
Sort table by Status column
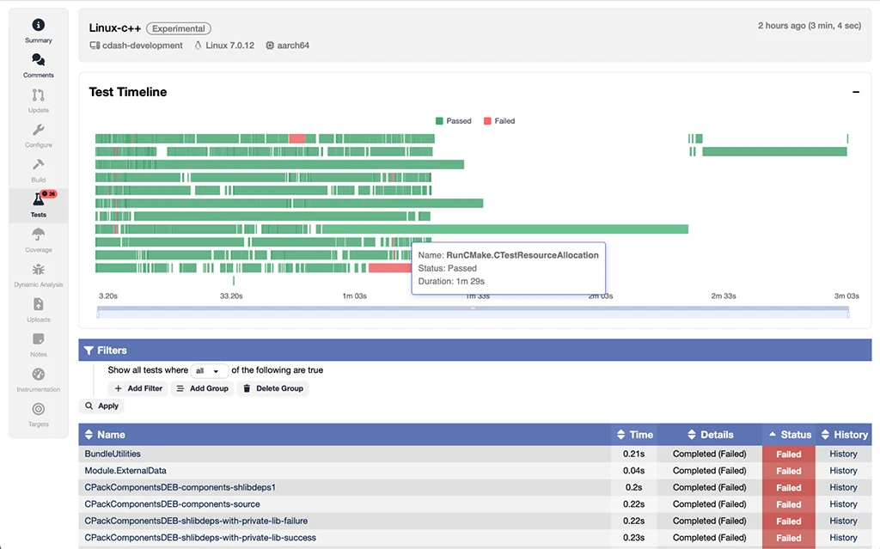click(790, 435)
